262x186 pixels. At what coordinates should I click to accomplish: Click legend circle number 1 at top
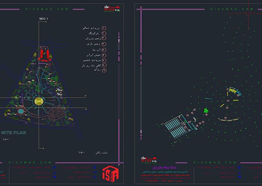[104, 28]
